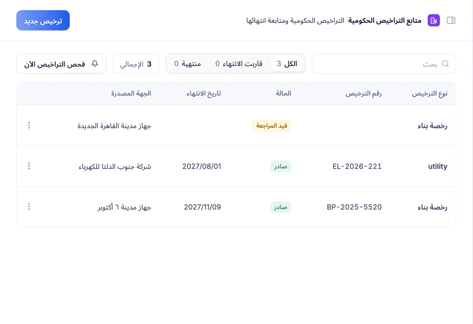The height and width of the screenshot is (324, 473).
Task: Click expiry date 2027/08/01
Action: (202, 166)
